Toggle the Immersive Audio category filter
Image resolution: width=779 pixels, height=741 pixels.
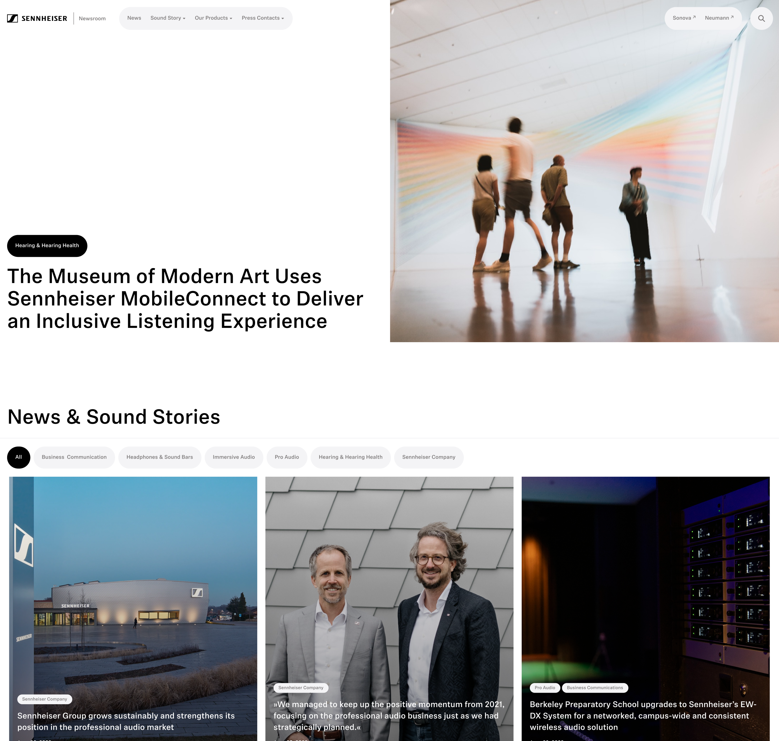point(234,457)
